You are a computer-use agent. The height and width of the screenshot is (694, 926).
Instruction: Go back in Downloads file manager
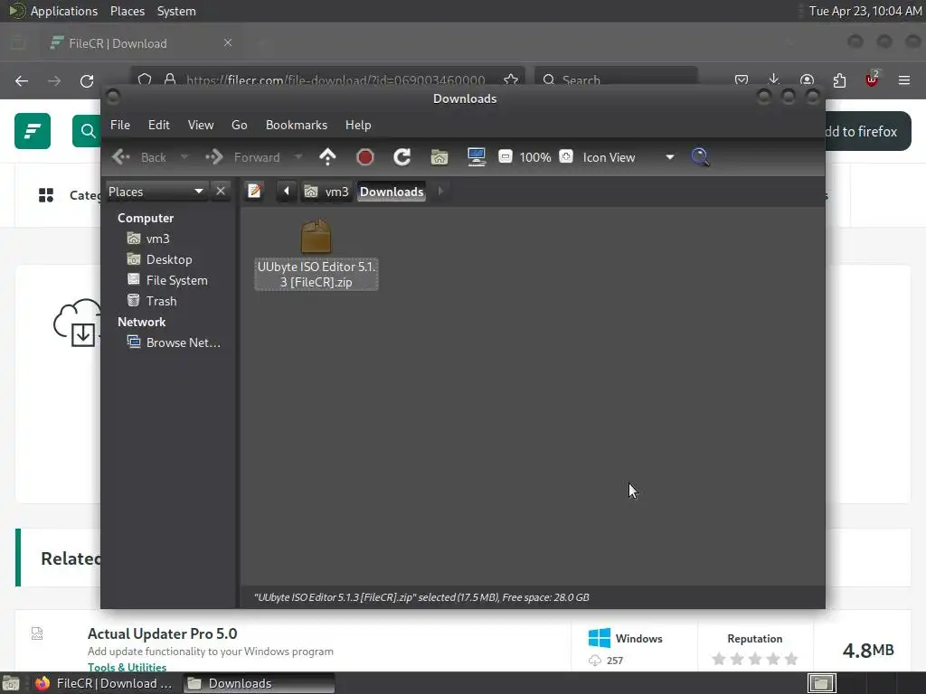139,157
